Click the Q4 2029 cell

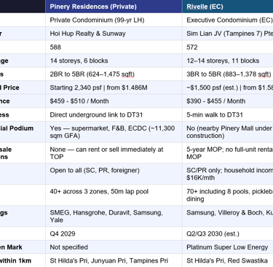pyautogui.click(x=114, y=233)
